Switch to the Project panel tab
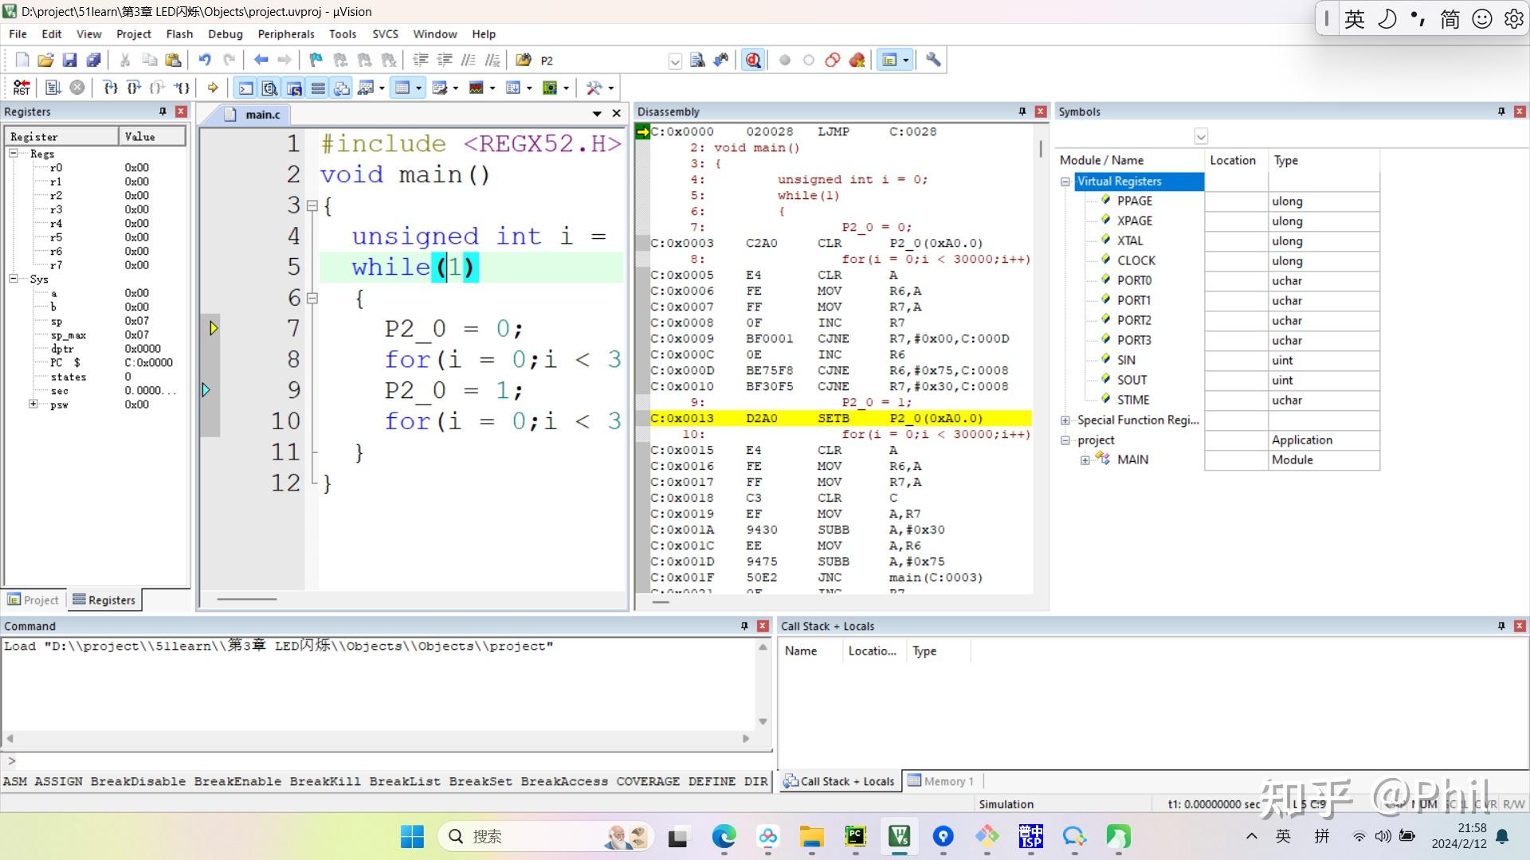Screen dimensions: 1530x860 point(33,600)
